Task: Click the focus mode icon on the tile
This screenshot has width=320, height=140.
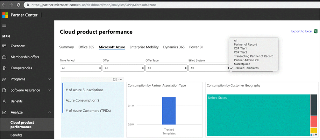Action: tap(115, 79)
